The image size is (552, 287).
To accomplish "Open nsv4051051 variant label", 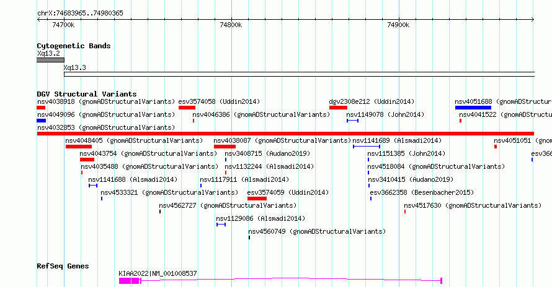I will [523, 141].
